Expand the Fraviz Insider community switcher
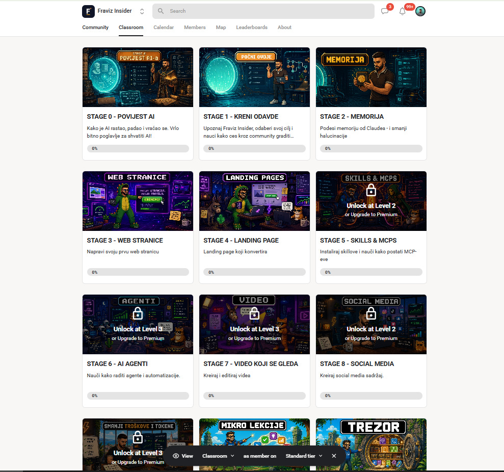Screen dimensions: 504x472 pos(142,11)
